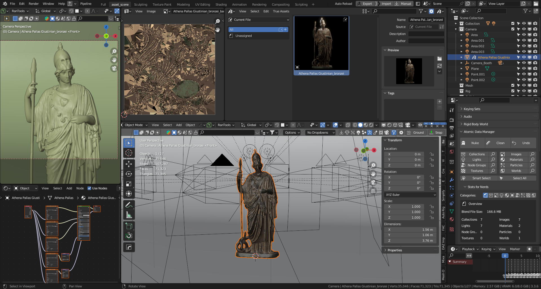Click the running figure icon in the viewport header
The width and height of the screenshot is (541, 289).
[x=370, y=133]
